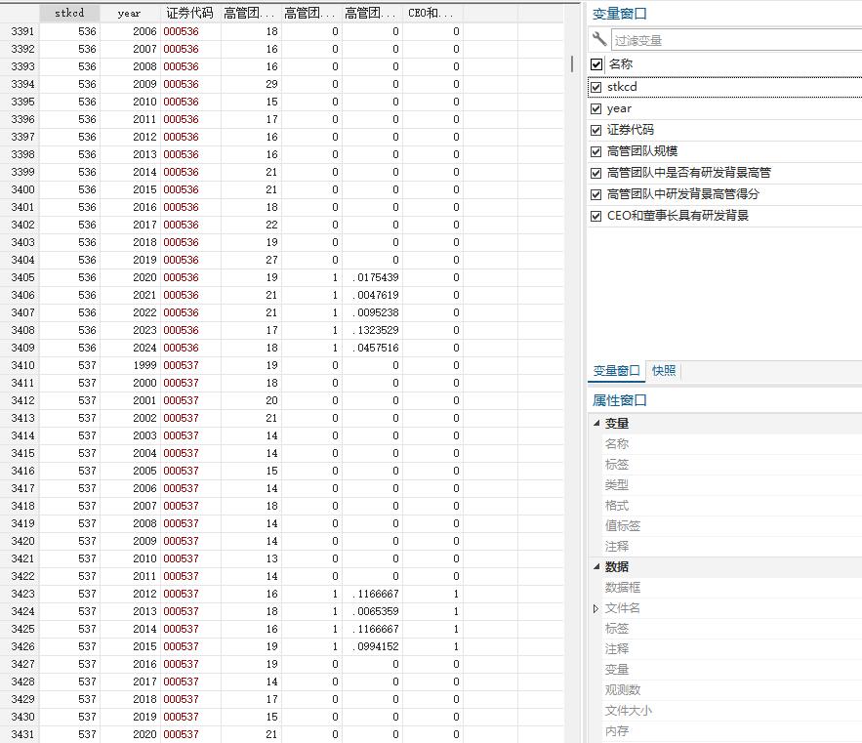Image resolution: width=862 pixels, height=743 pixels.
Task: Disable the 证券代码 variable checkbox
Action: point(595,131)
